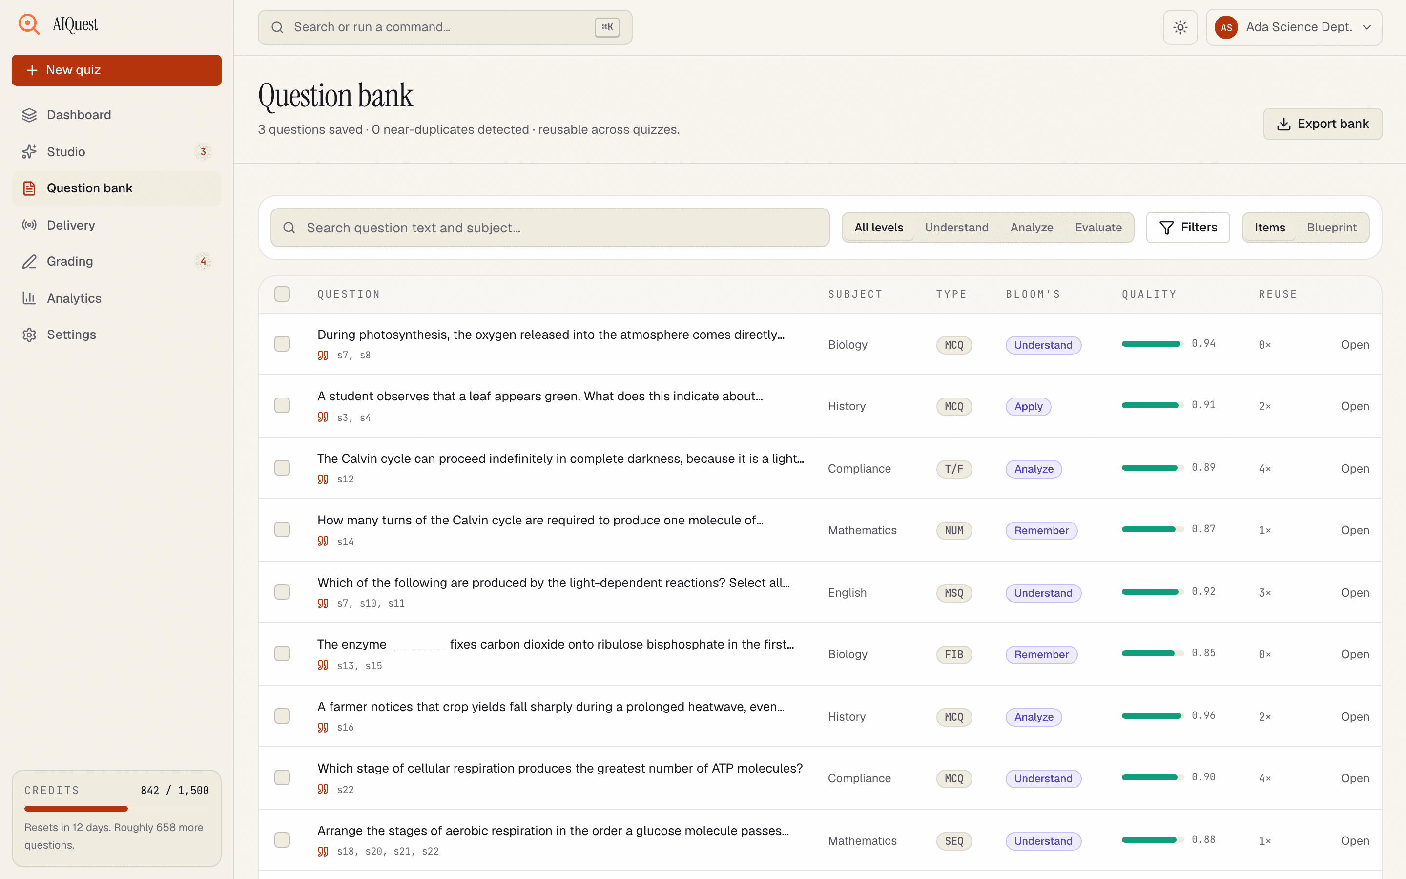Click citation quote icon beside s22

tap(323, 790)
